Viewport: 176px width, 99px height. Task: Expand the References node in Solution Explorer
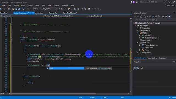[137, 31]
